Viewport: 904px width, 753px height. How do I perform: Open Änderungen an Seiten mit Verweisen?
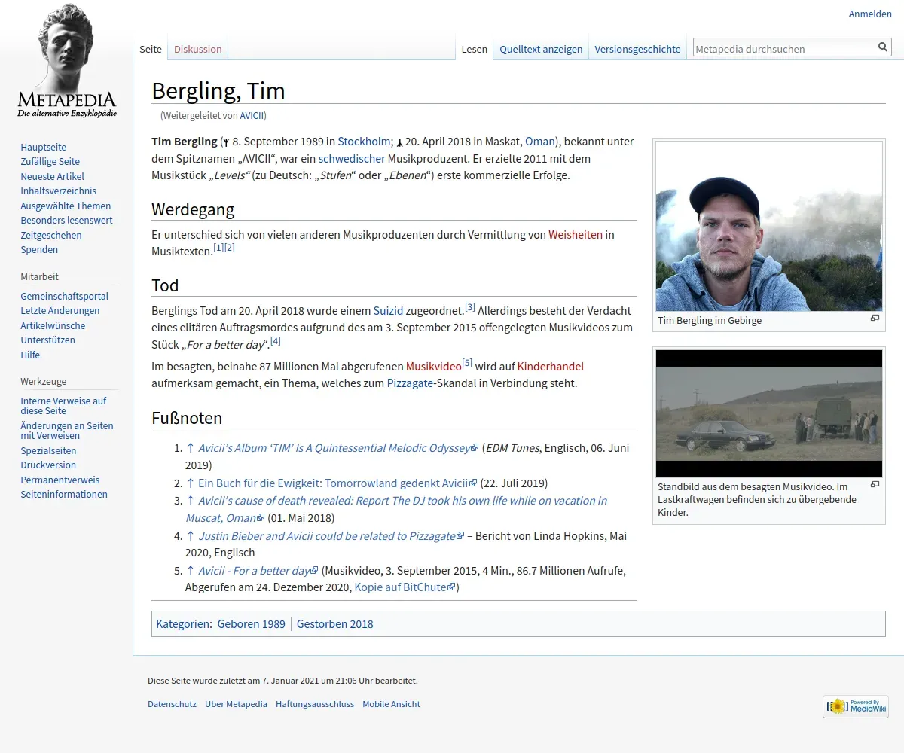click(x=67, y=431)
